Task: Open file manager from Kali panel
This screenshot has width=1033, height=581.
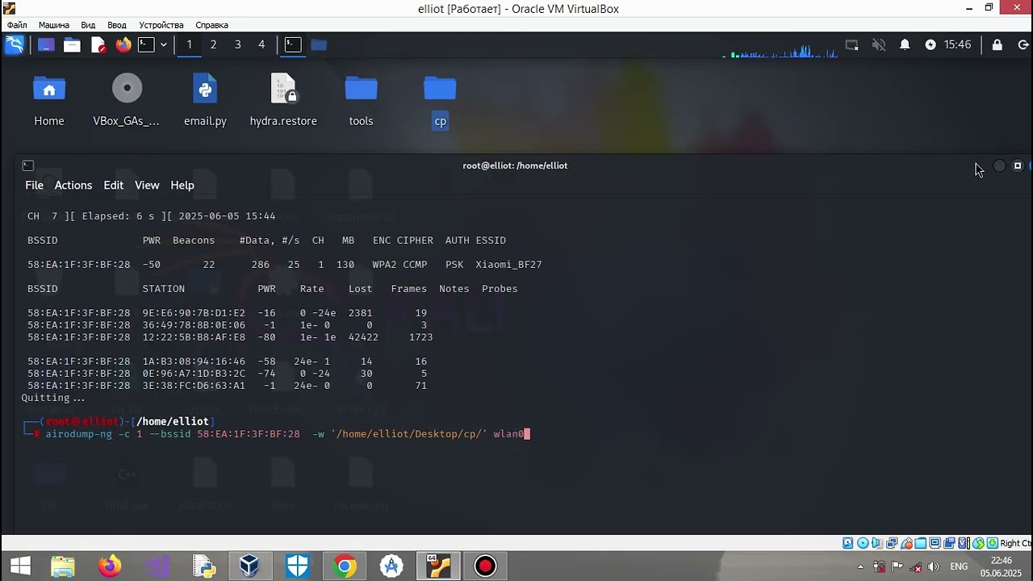Action: [x=72, y=44]
